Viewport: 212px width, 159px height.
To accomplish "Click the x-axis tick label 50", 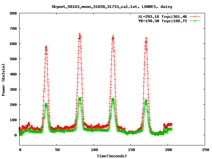I will point(57,150).
